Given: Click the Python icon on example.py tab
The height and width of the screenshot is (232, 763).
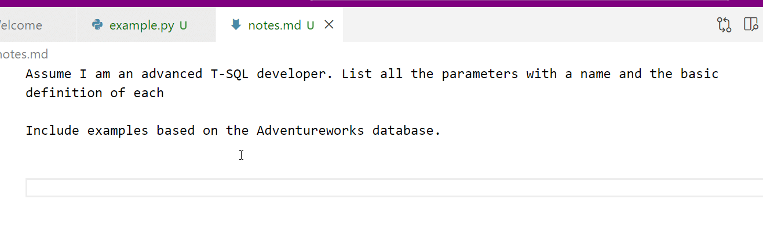Looking at the screenshot, I should (x=98, y=25).
